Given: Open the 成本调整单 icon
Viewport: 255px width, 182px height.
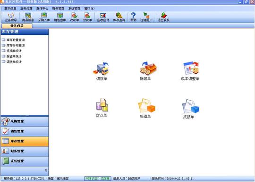Looking at the screenshot, I should tap(191, 69).
